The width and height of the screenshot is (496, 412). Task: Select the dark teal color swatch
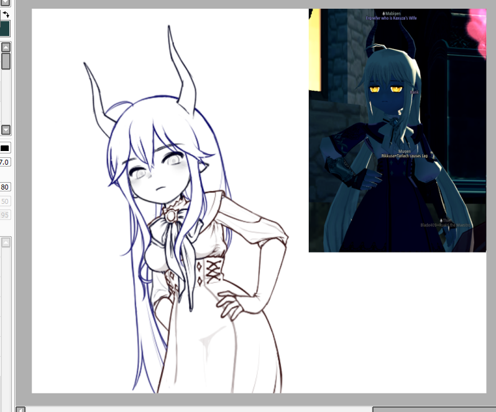[x=4, y=29]
